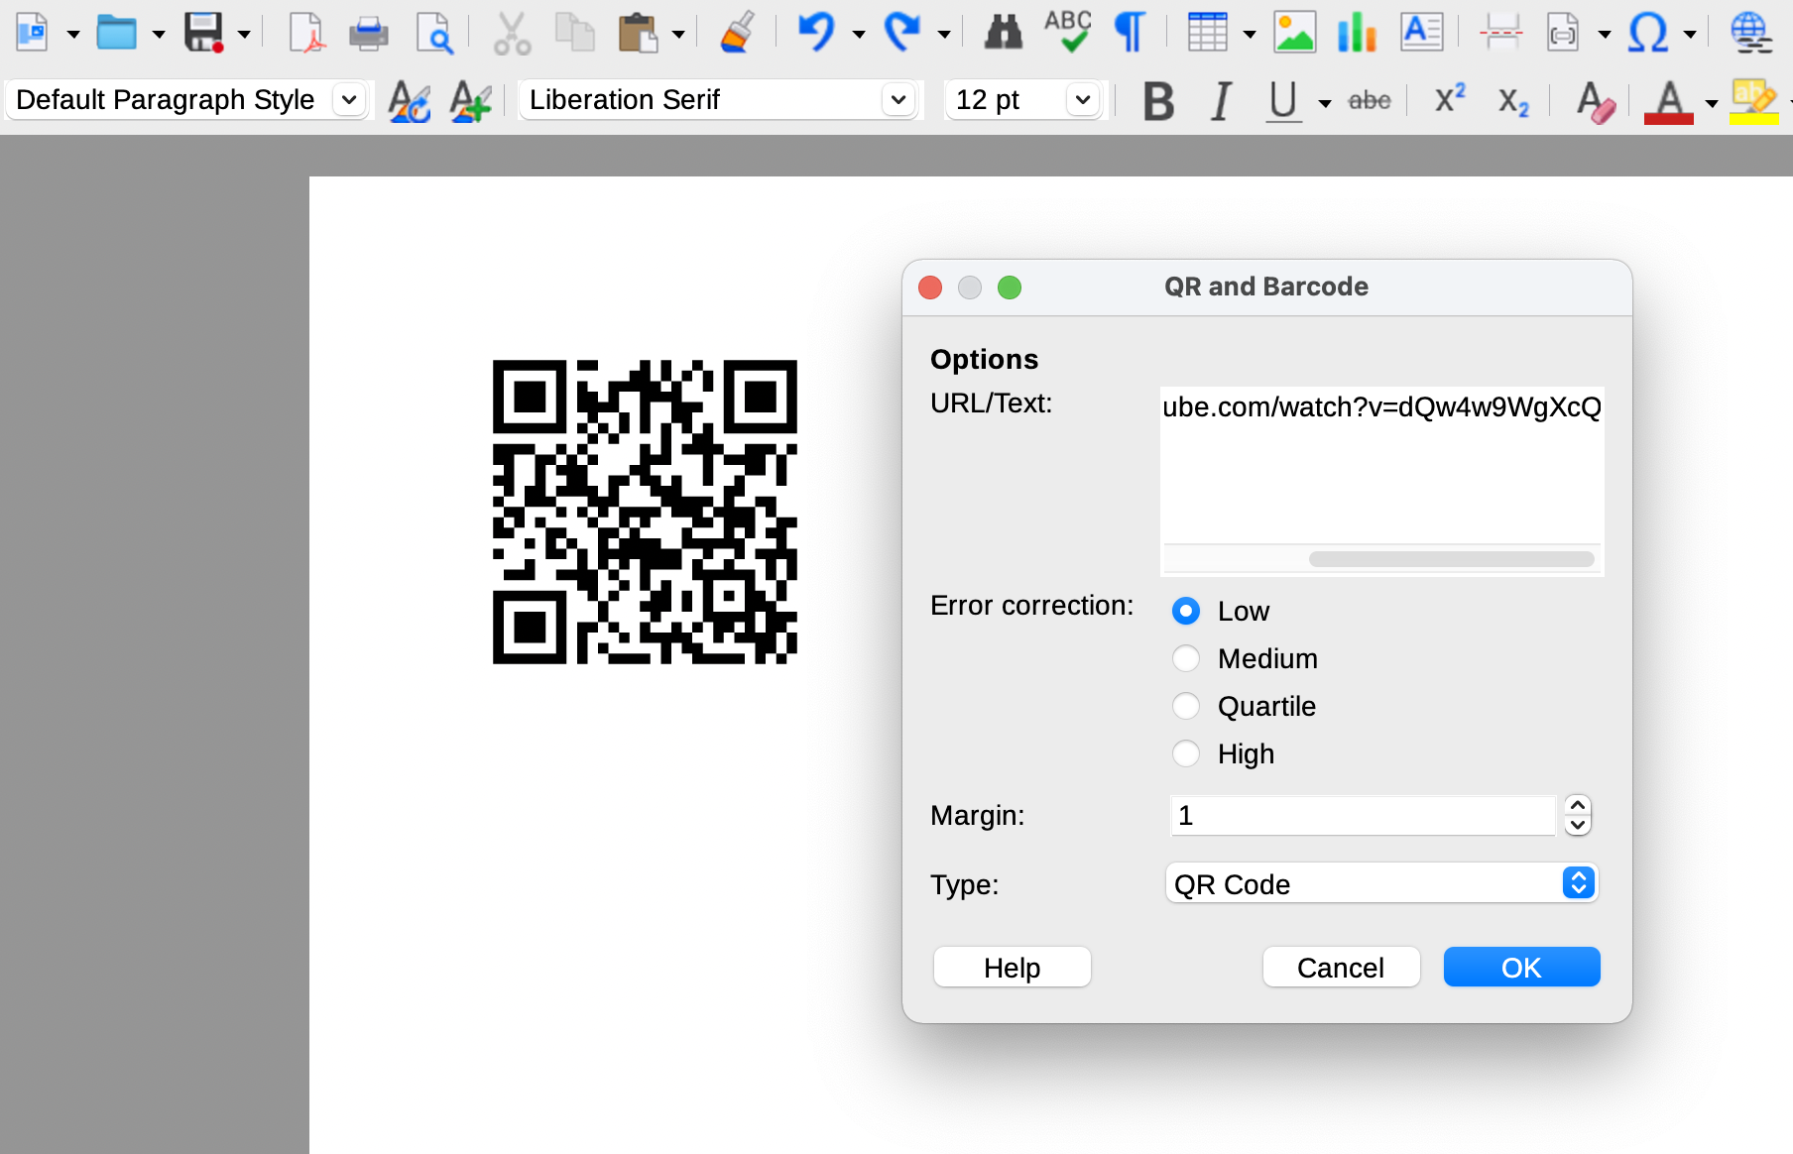This screenshot has width=1793, height=1154.
Task: Click the Help button
Action: 1012,968
